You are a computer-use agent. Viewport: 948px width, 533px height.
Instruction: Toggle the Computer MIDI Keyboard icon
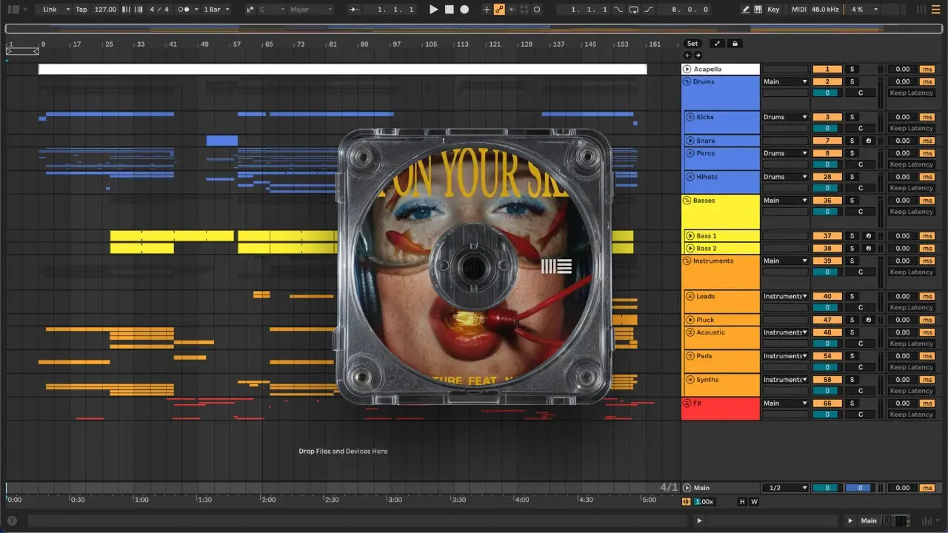pos(759,10)
